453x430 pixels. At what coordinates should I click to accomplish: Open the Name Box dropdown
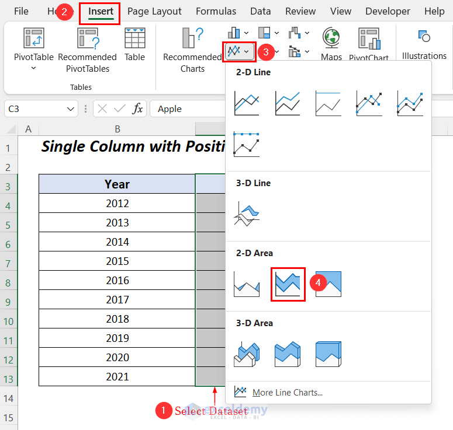(70, 109)
